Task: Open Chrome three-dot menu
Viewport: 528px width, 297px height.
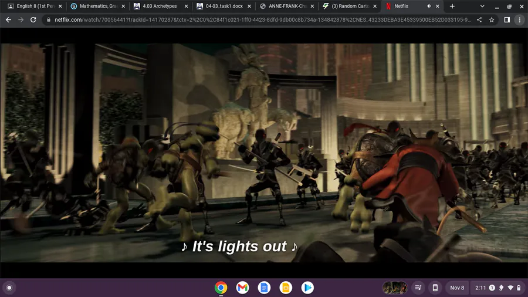Action: 520,20
